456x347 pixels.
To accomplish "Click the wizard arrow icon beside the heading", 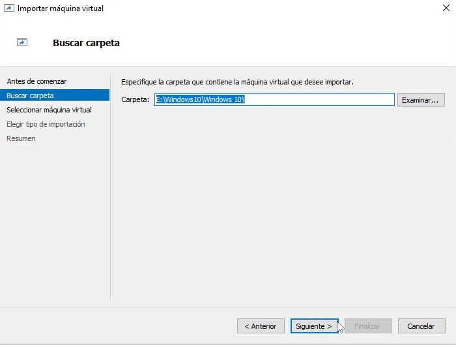I will [22, 43].
